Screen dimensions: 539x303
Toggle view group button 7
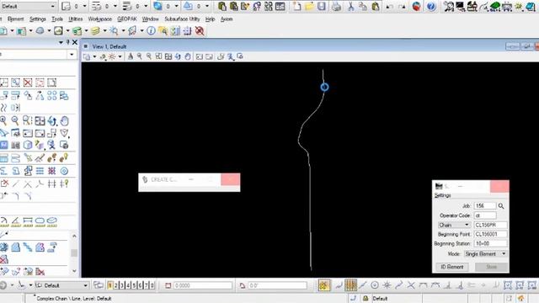(146, 285)
